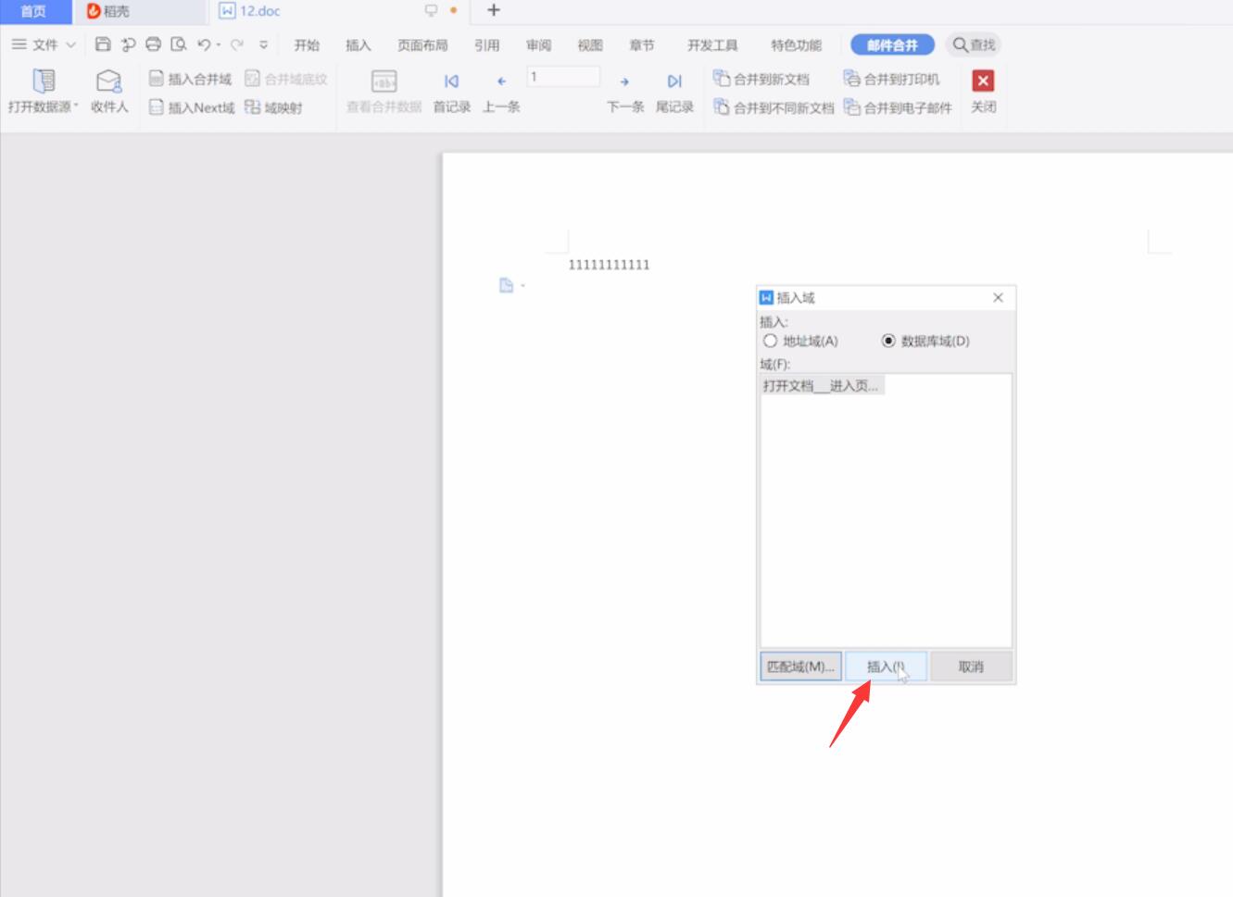Switch to the 页面布局 tab
The width and height of the screenshot is (1233, 897).
click(x=422, y=44)
